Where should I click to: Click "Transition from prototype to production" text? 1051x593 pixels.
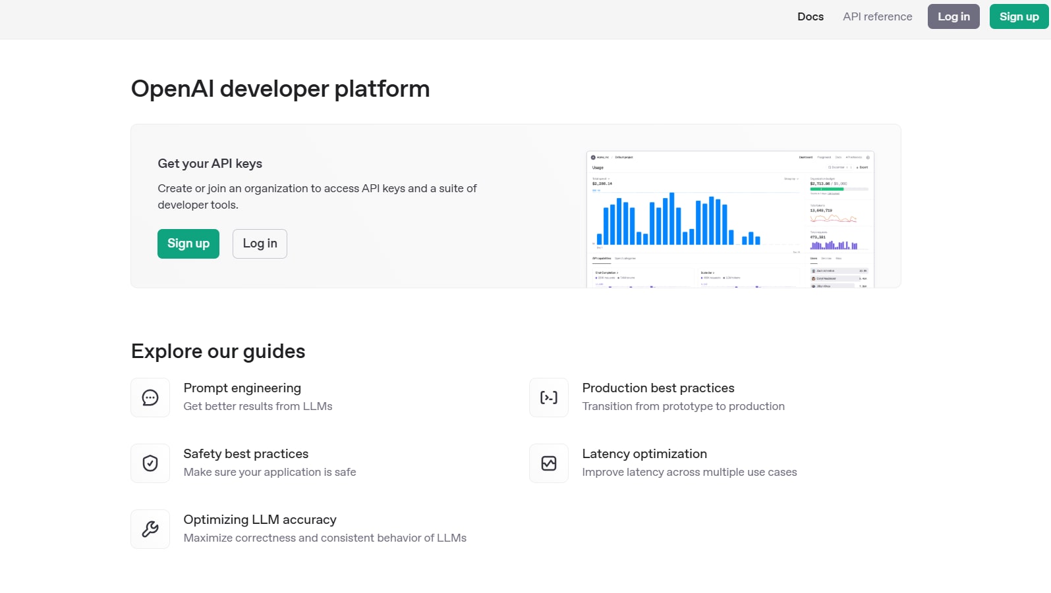click(683, 407)
